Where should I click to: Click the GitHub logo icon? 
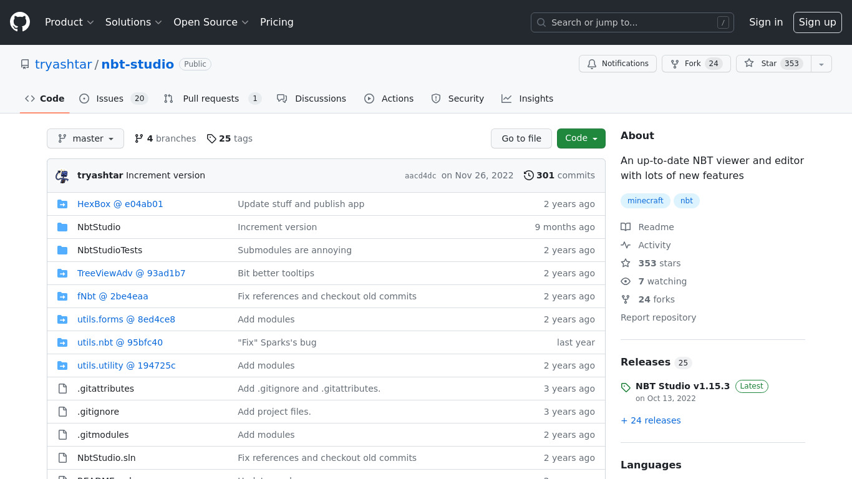click(20, 22)
